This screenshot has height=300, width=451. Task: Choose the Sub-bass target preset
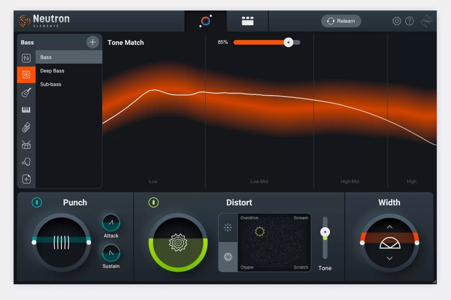click(x=69, y=84)
